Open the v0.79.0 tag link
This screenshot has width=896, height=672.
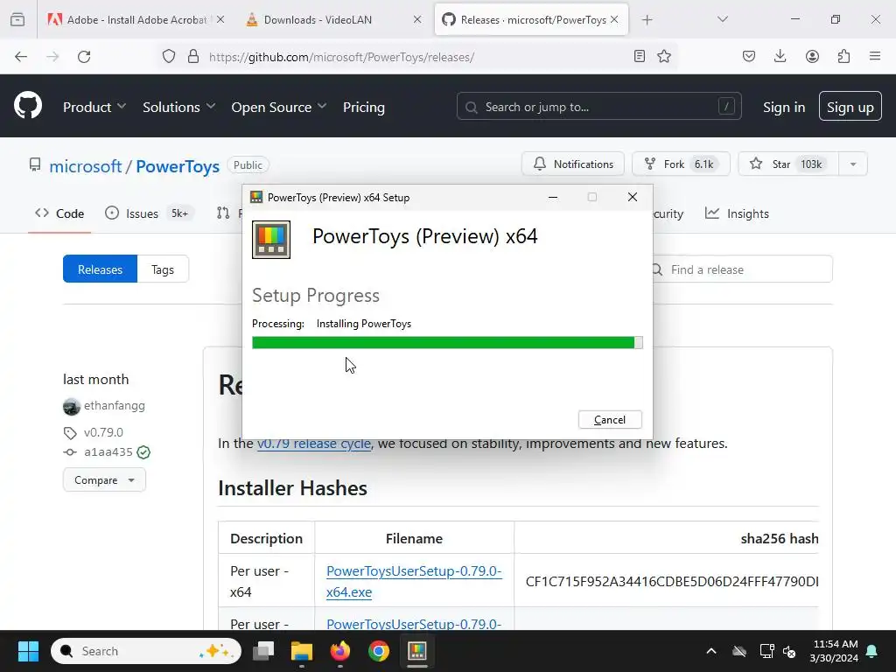(x=103, y=432)
